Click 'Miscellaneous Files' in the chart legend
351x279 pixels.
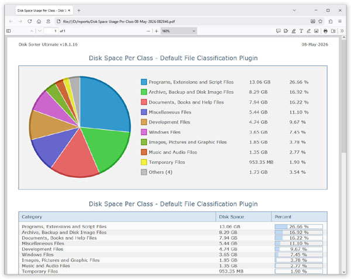click(170, 112)
